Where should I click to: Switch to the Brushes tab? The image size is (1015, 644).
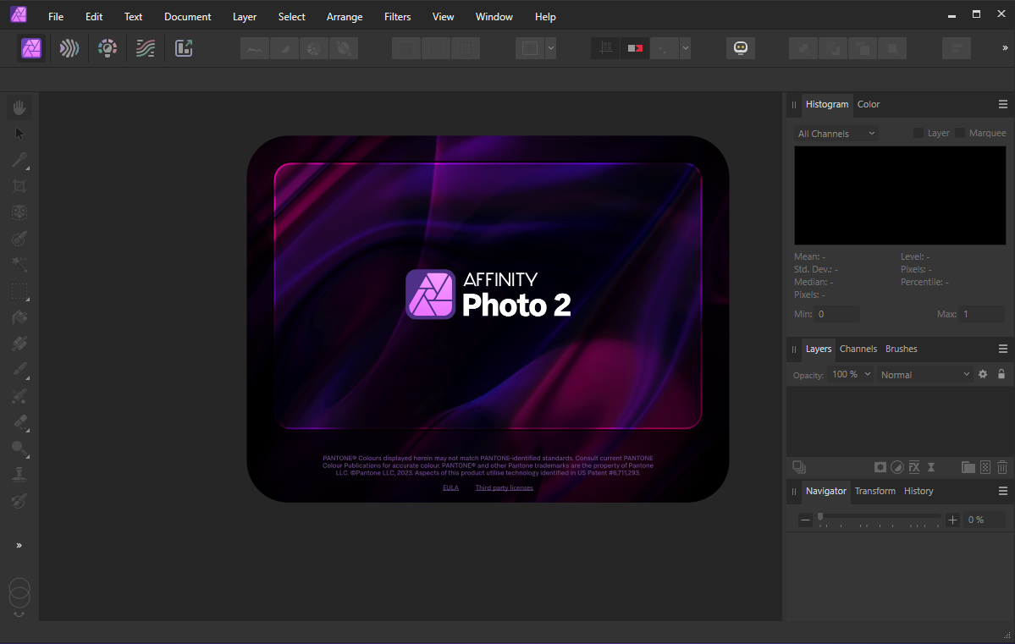click(x=901, y=349)
